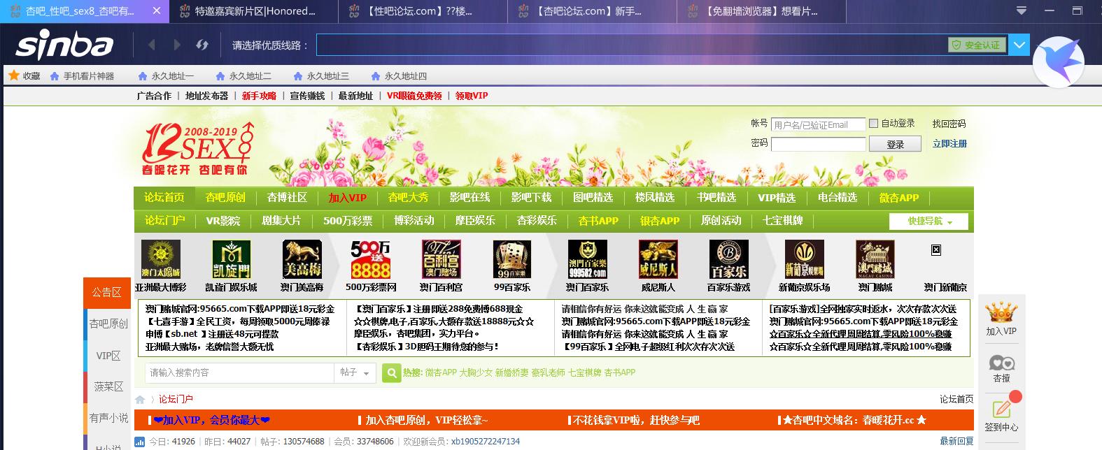Click the browser forward arrow button

click(177, 45)
